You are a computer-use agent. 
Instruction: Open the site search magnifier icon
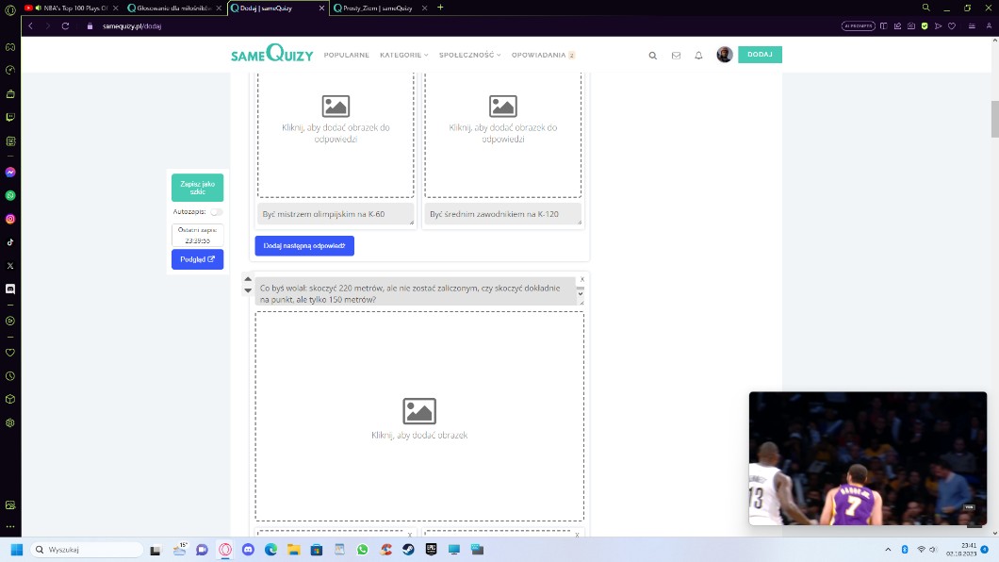pos(652,56)
